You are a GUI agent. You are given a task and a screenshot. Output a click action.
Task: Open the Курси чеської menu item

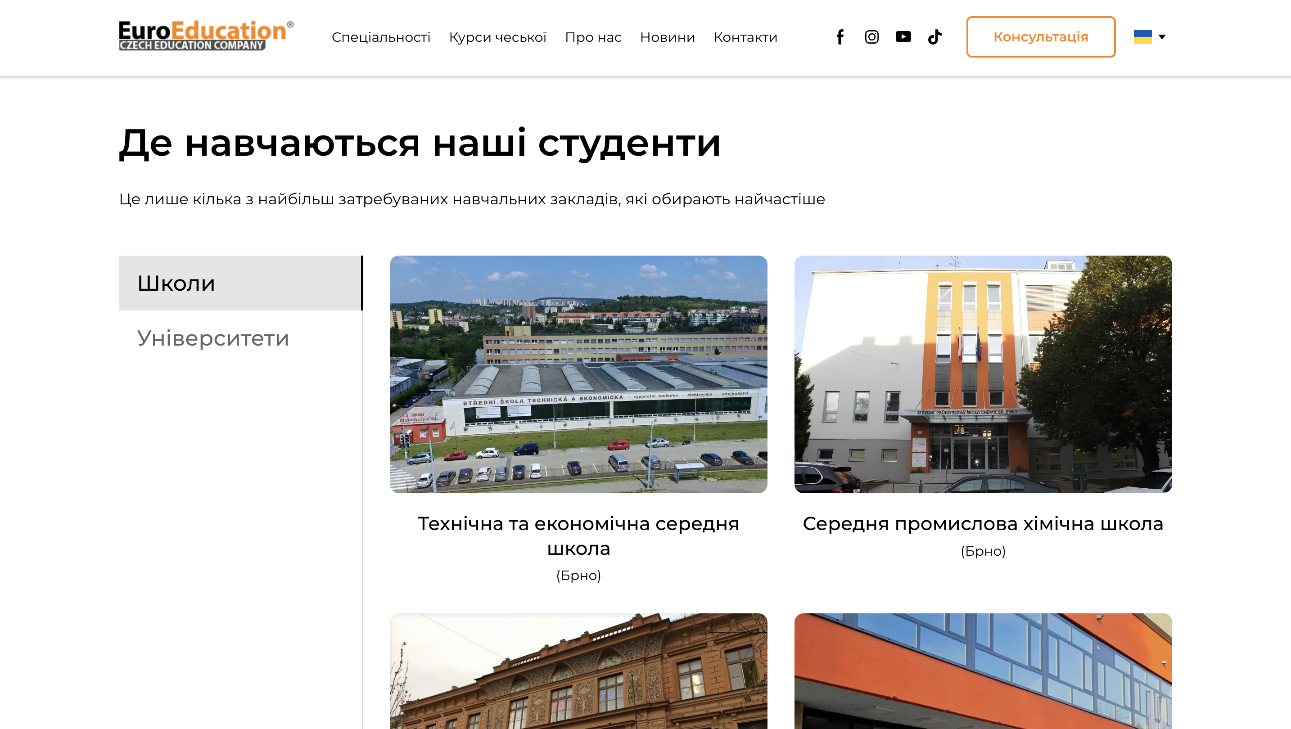(x=497, y=37)
